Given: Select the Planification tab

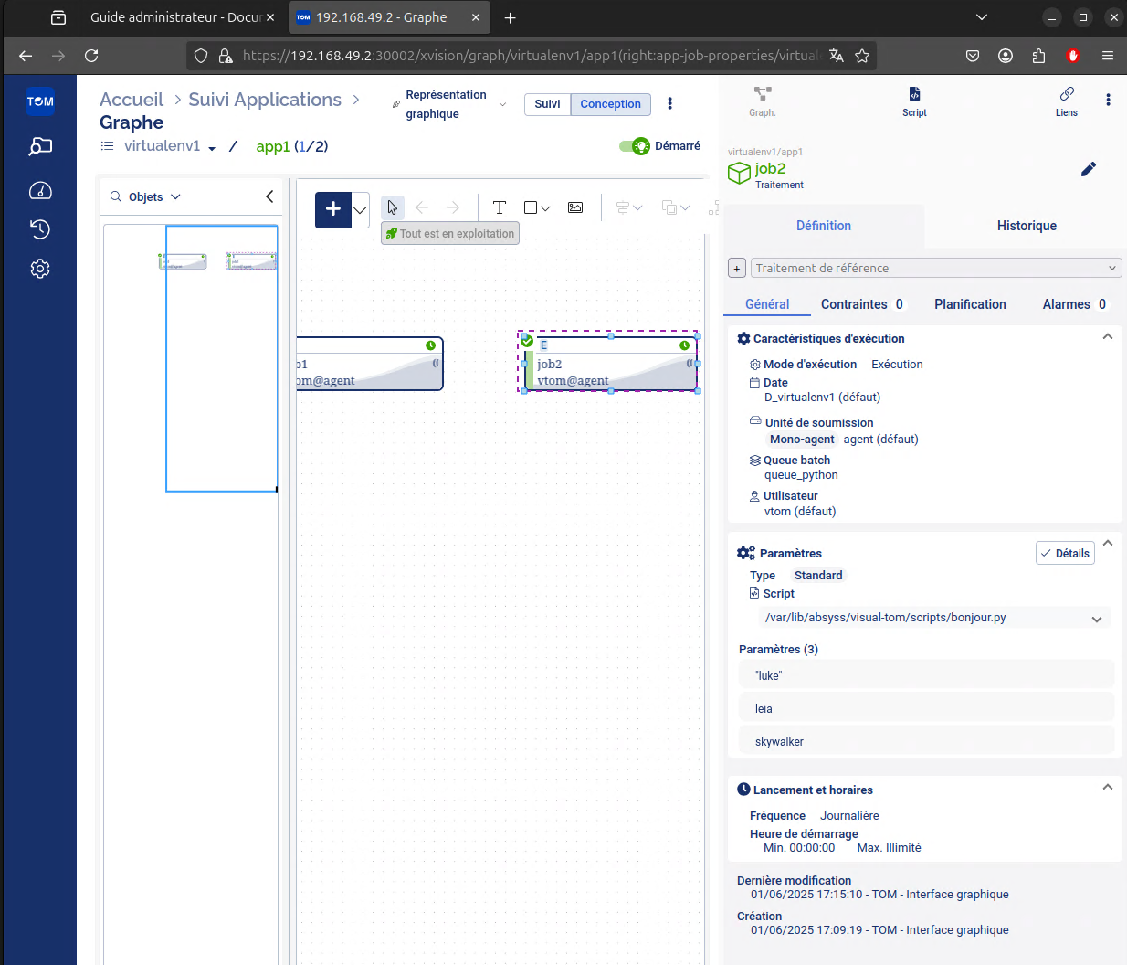Looking at the screenshot, I should pos(970,304).
